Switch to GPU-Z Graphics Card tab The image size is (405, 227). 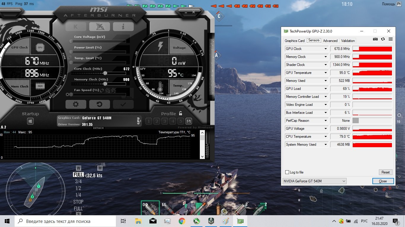[294, 41]
